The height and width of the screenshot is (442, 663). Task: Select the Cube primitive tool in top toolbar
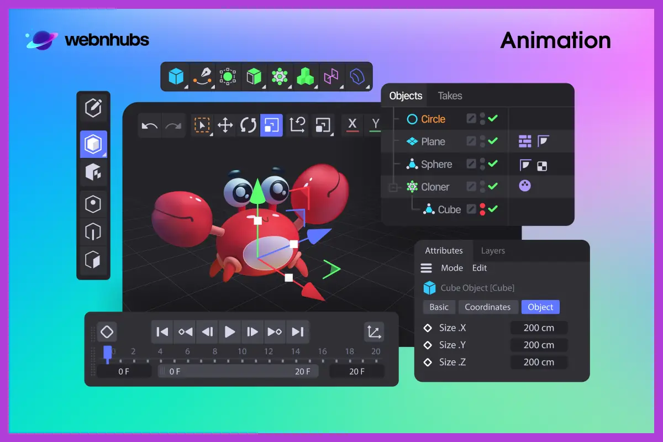point(176,77)
